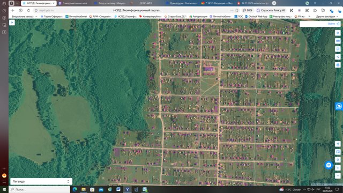
Task: Select the topmost location pin map tool
Action: coord(338,33)
